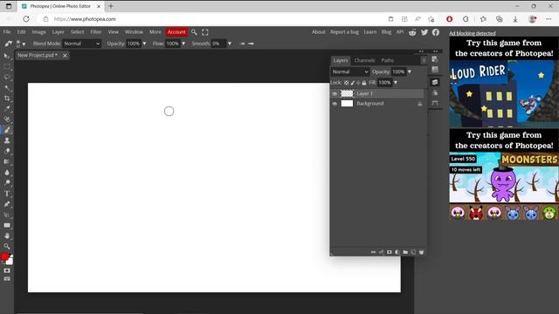
Task: Select the Gradient tool
Action: point(7,161)
